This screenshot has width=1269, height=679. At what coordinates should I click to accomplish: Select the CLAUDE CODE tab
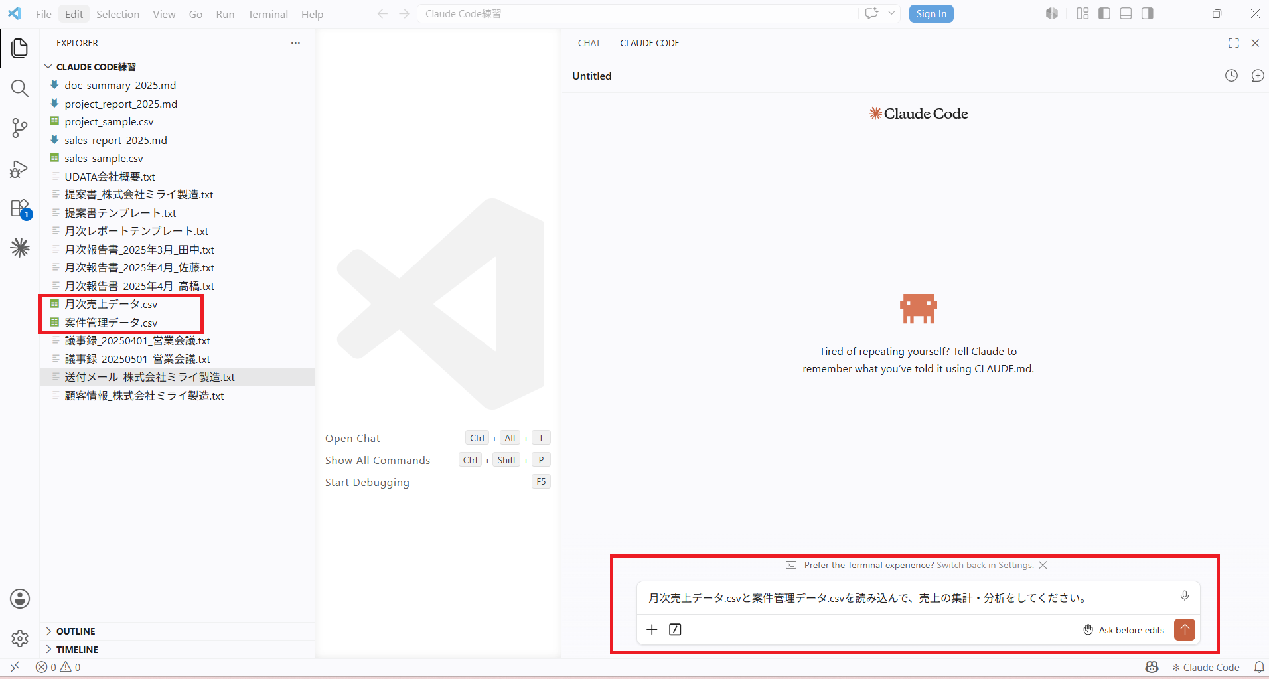(x=649, y=43)
